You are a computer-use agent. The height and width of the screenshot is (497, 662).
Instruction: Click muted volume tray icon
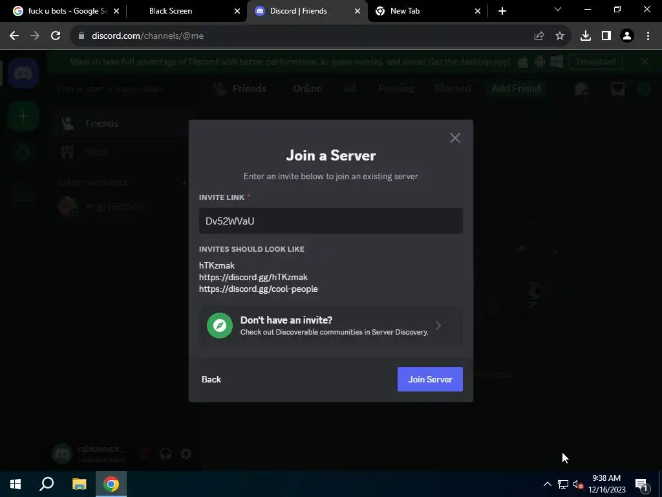click(578, 484)
